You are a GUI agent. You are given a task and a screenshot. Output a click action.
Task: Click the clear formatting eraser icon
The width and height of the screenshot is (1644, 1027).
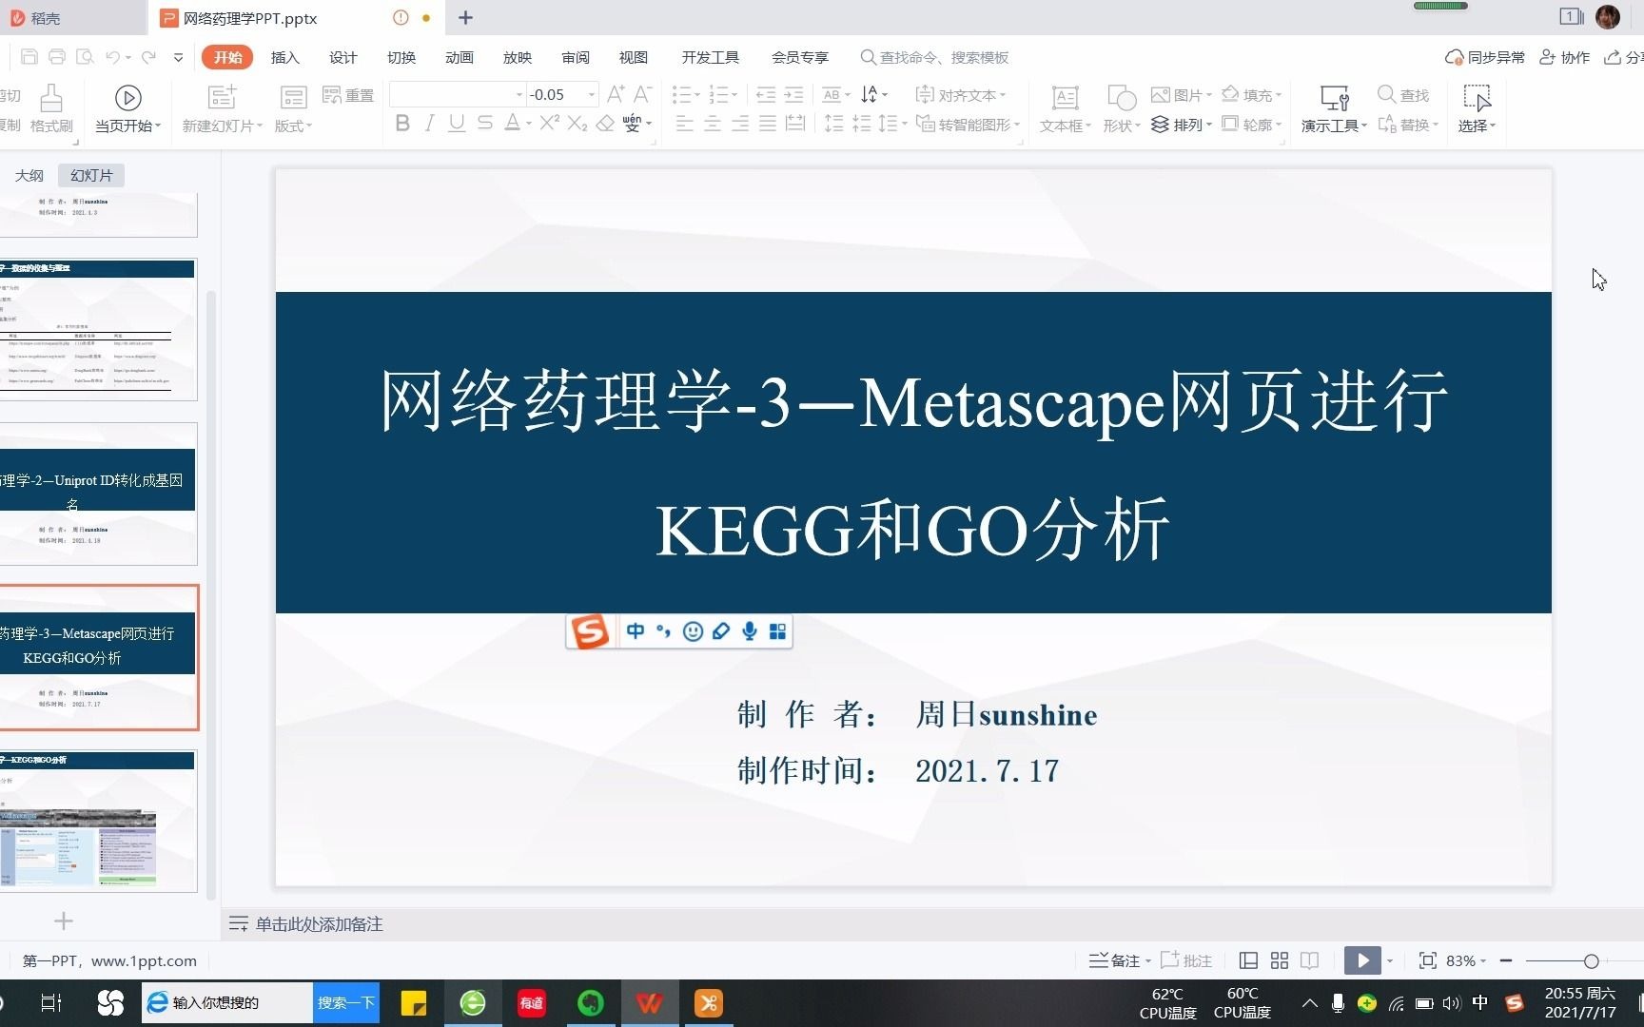[605, 124]
